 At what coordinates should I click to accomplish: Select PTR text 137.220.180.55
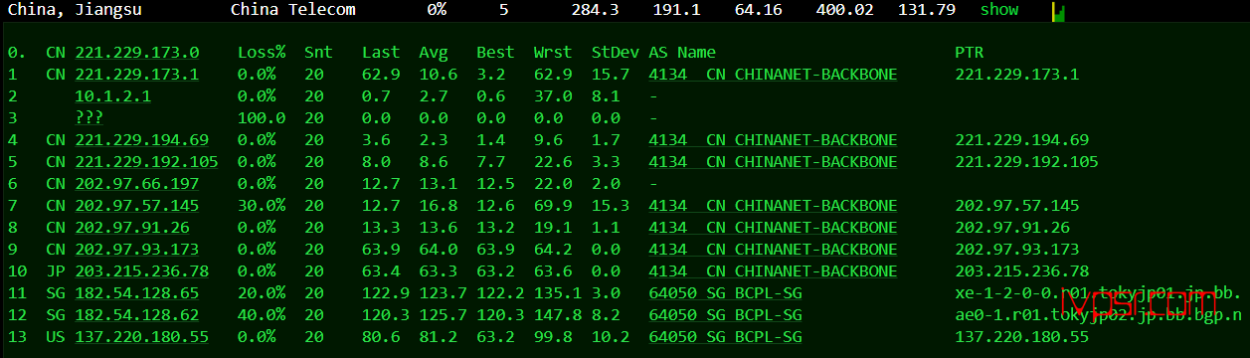click(x=1021, y=336)
